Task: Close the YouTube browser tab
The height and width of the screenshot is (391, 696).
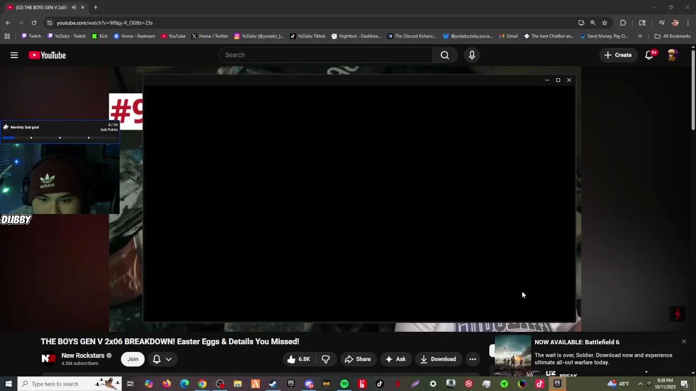Action: (x=83, y=8)
